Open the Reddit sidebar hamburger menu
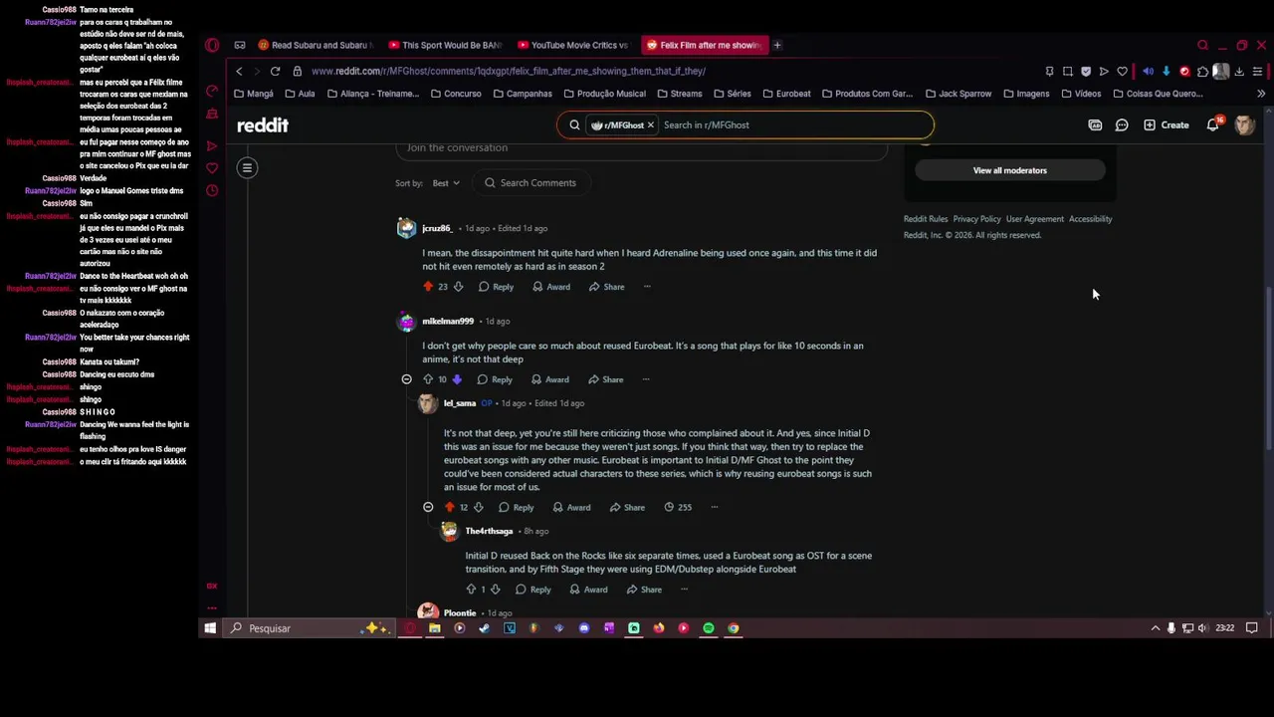The image size is (1274, 717). 247,167
